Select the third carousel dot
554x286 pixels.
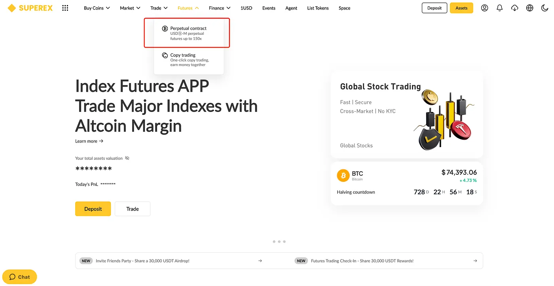(x=284, y=241)
